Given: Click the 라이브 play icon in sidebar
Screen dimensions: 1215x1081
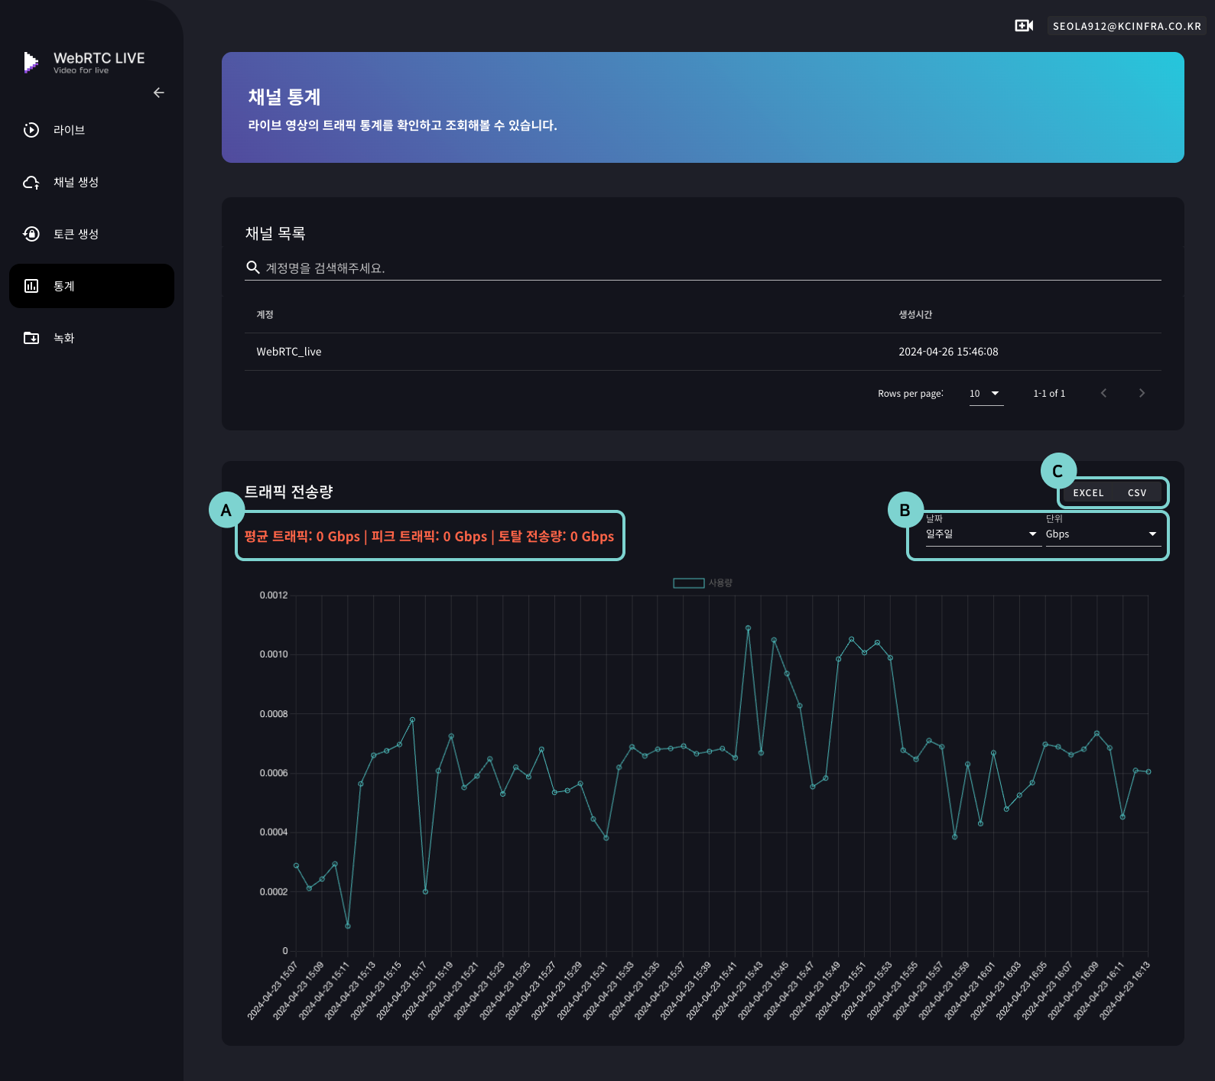Looking at the screenshot, I should 31,130.
